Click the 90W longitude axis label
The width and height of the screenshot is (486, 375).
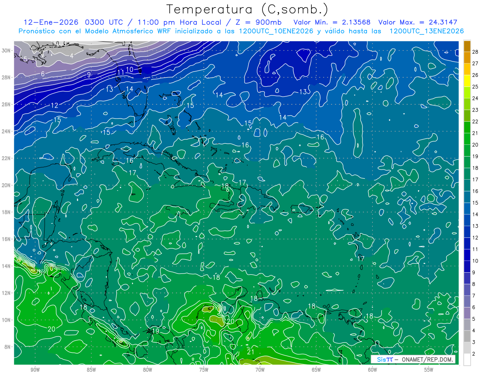35,370
